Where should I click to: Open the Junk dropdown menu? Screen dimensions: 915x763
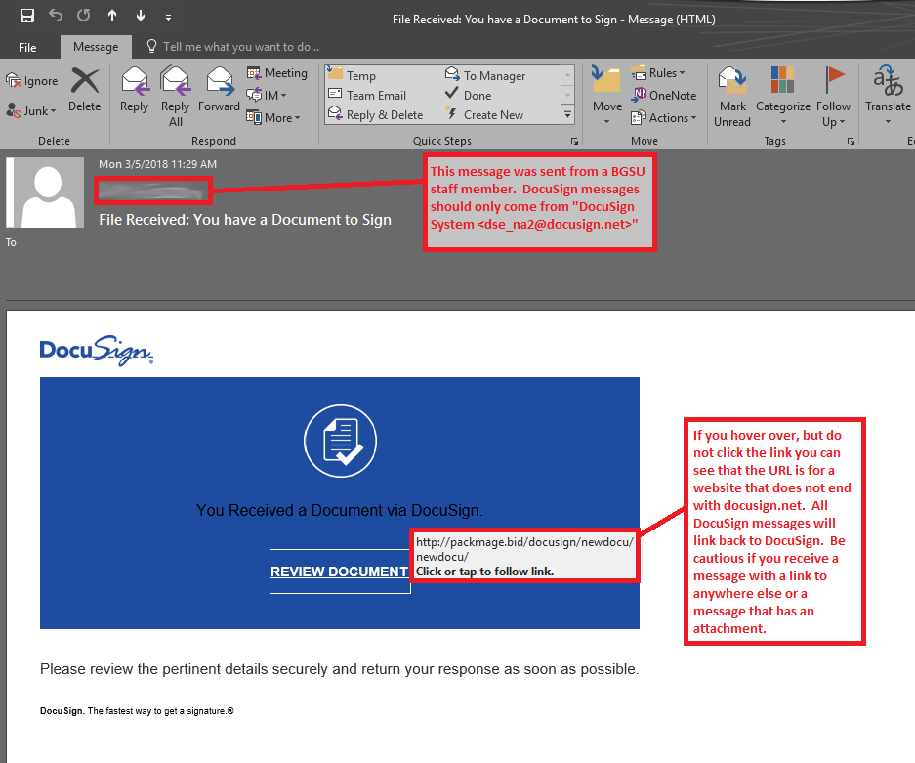tap(32, 111)
